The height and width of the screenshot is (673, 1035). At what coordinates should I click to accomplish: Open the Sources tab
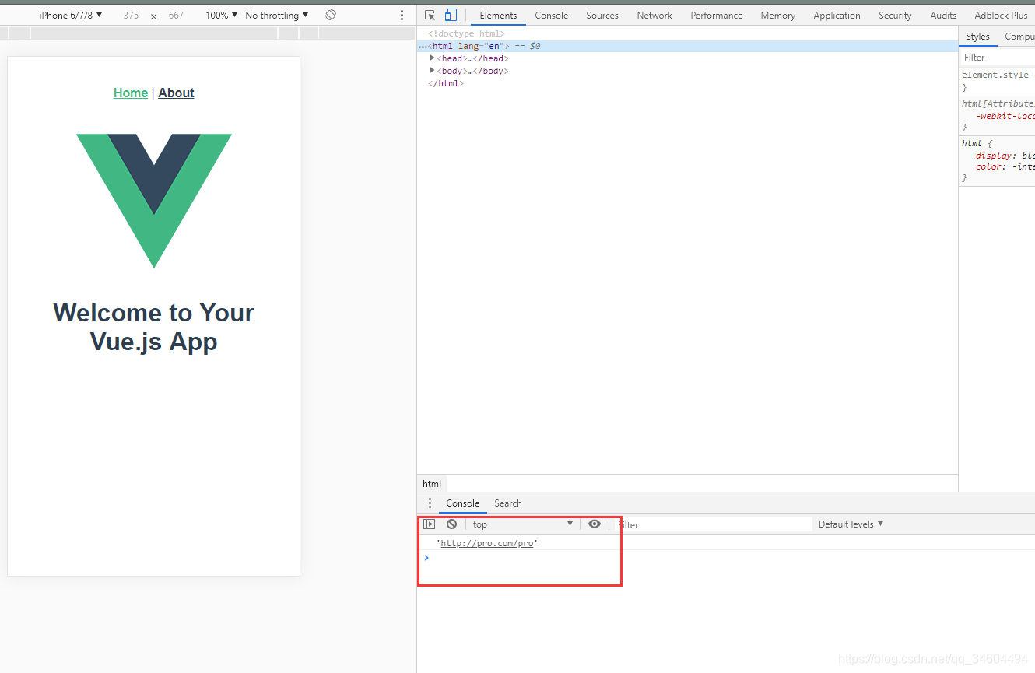(602, 15)
